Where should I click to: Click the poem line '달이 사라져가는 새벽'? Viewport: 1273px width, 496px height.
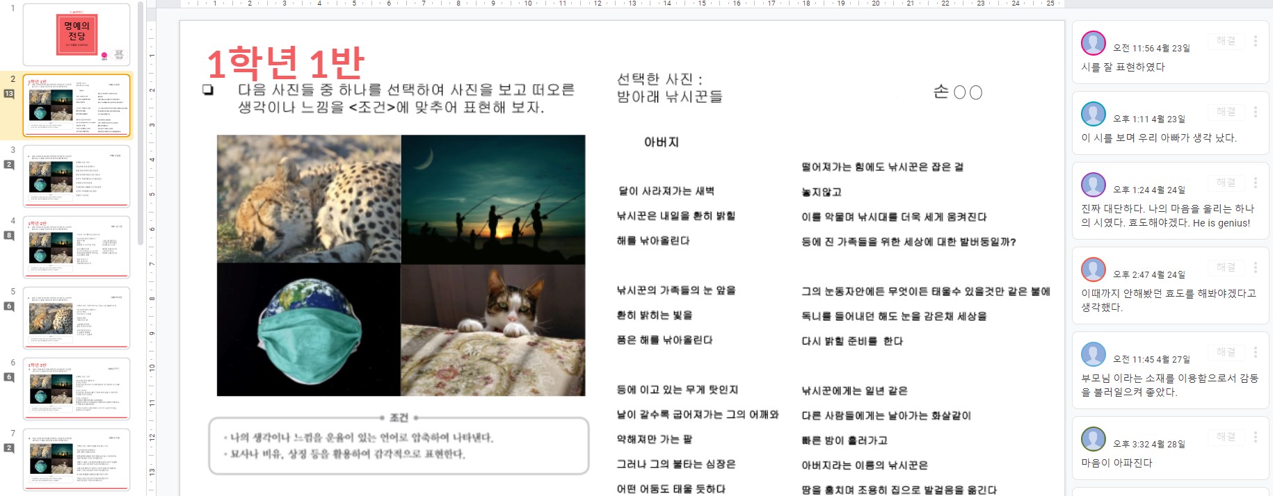point(666,191)
